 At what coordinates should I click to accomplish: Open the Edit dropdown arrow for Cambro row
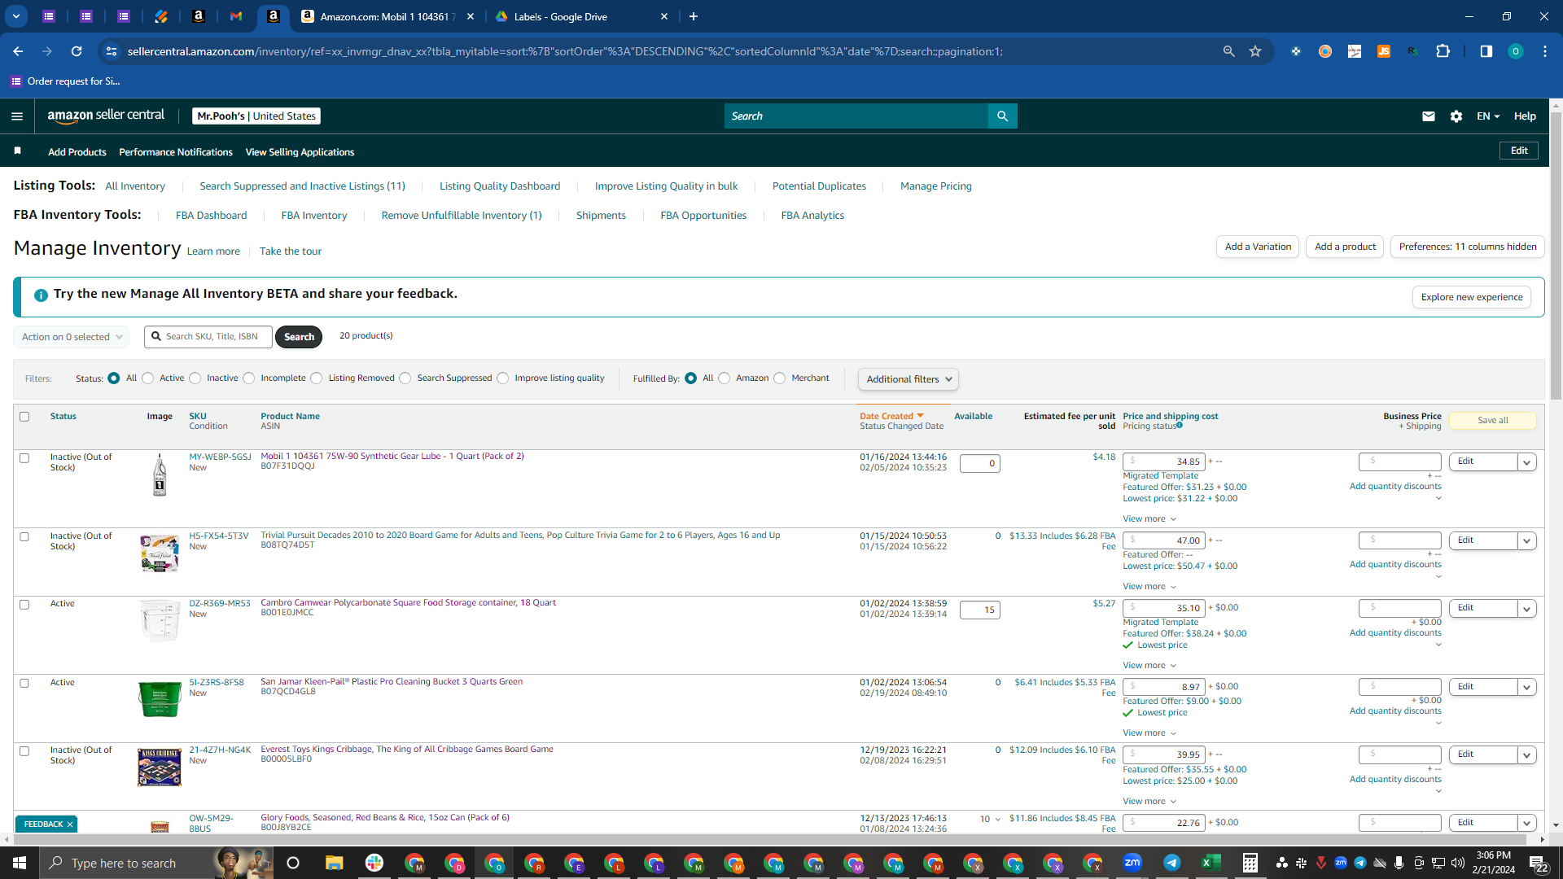click(1527, 609)
